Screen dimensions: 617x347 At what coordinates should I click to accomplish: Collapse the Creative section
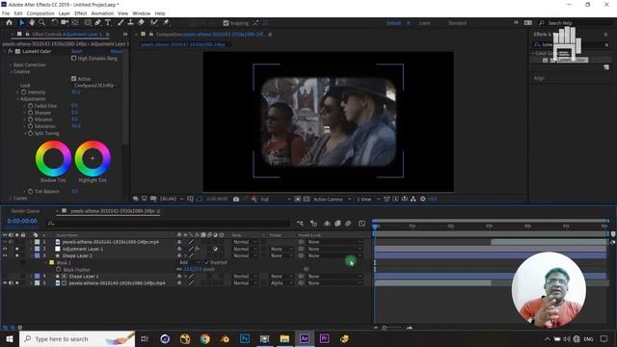(11, 71)
